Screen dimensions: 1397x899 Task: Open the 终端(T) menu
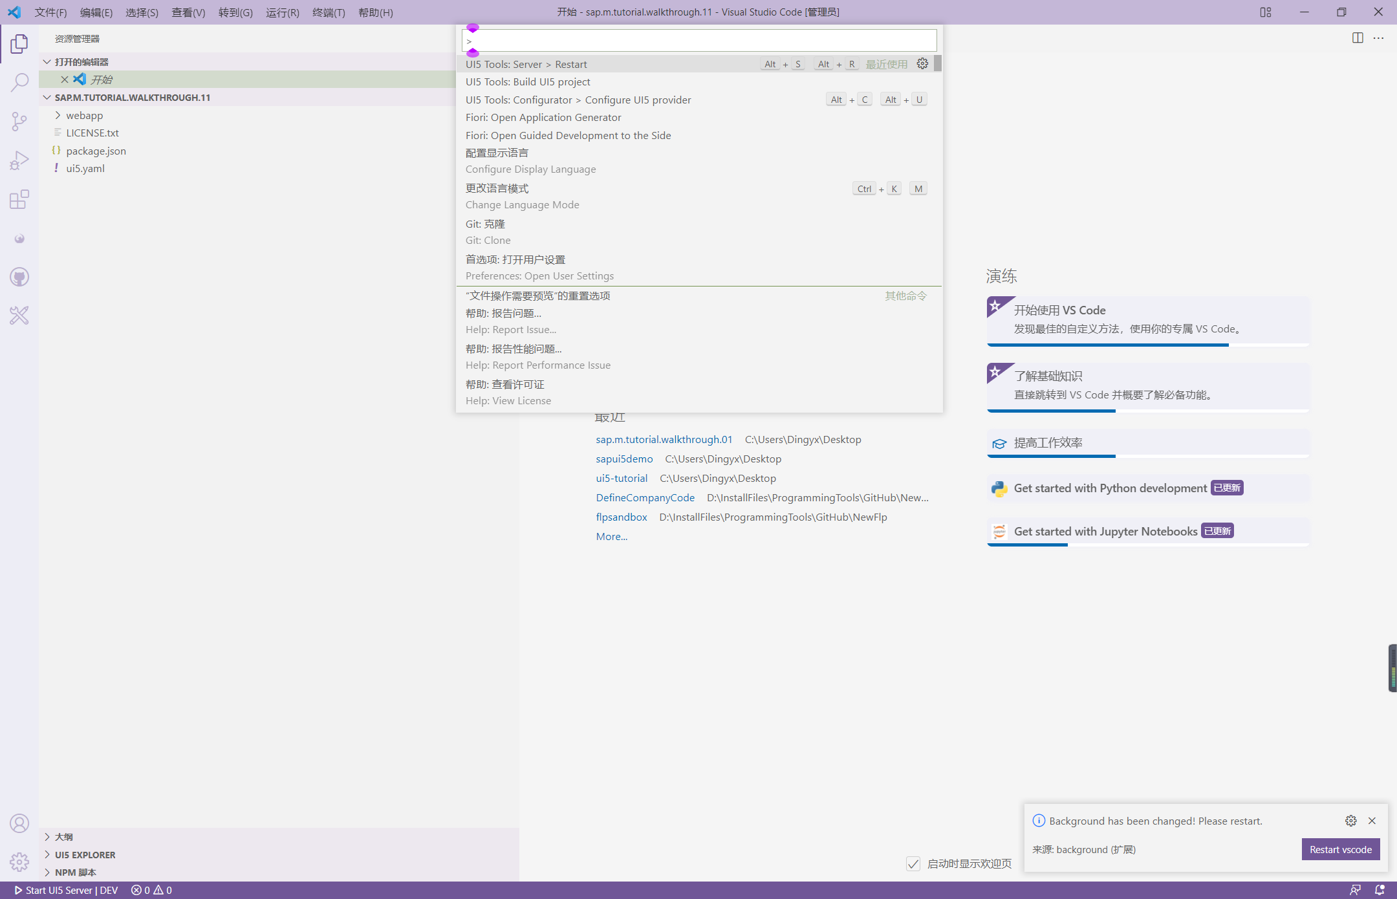coord(329,12)
